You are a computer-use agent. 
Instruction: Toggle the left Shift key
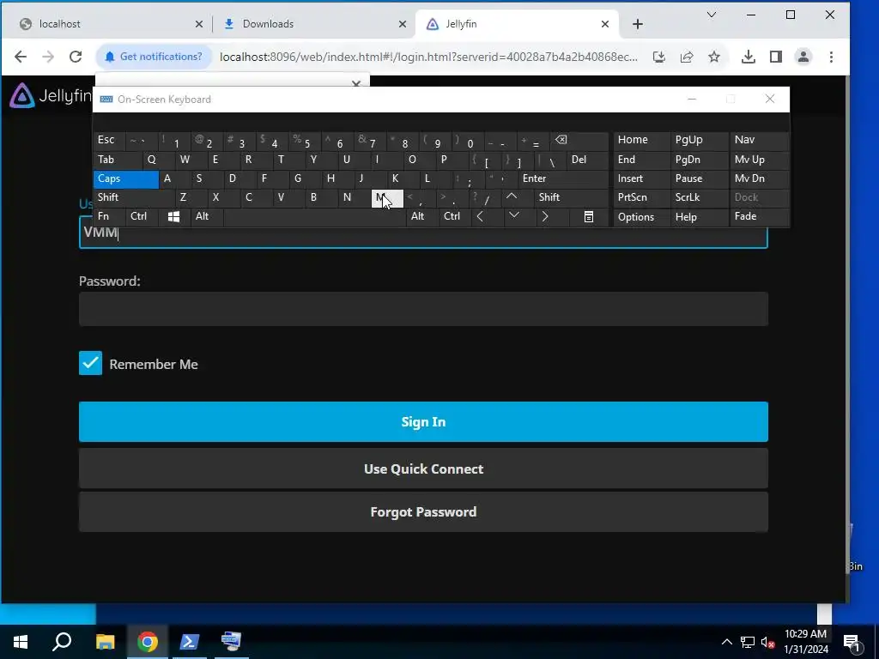point(133,197)
